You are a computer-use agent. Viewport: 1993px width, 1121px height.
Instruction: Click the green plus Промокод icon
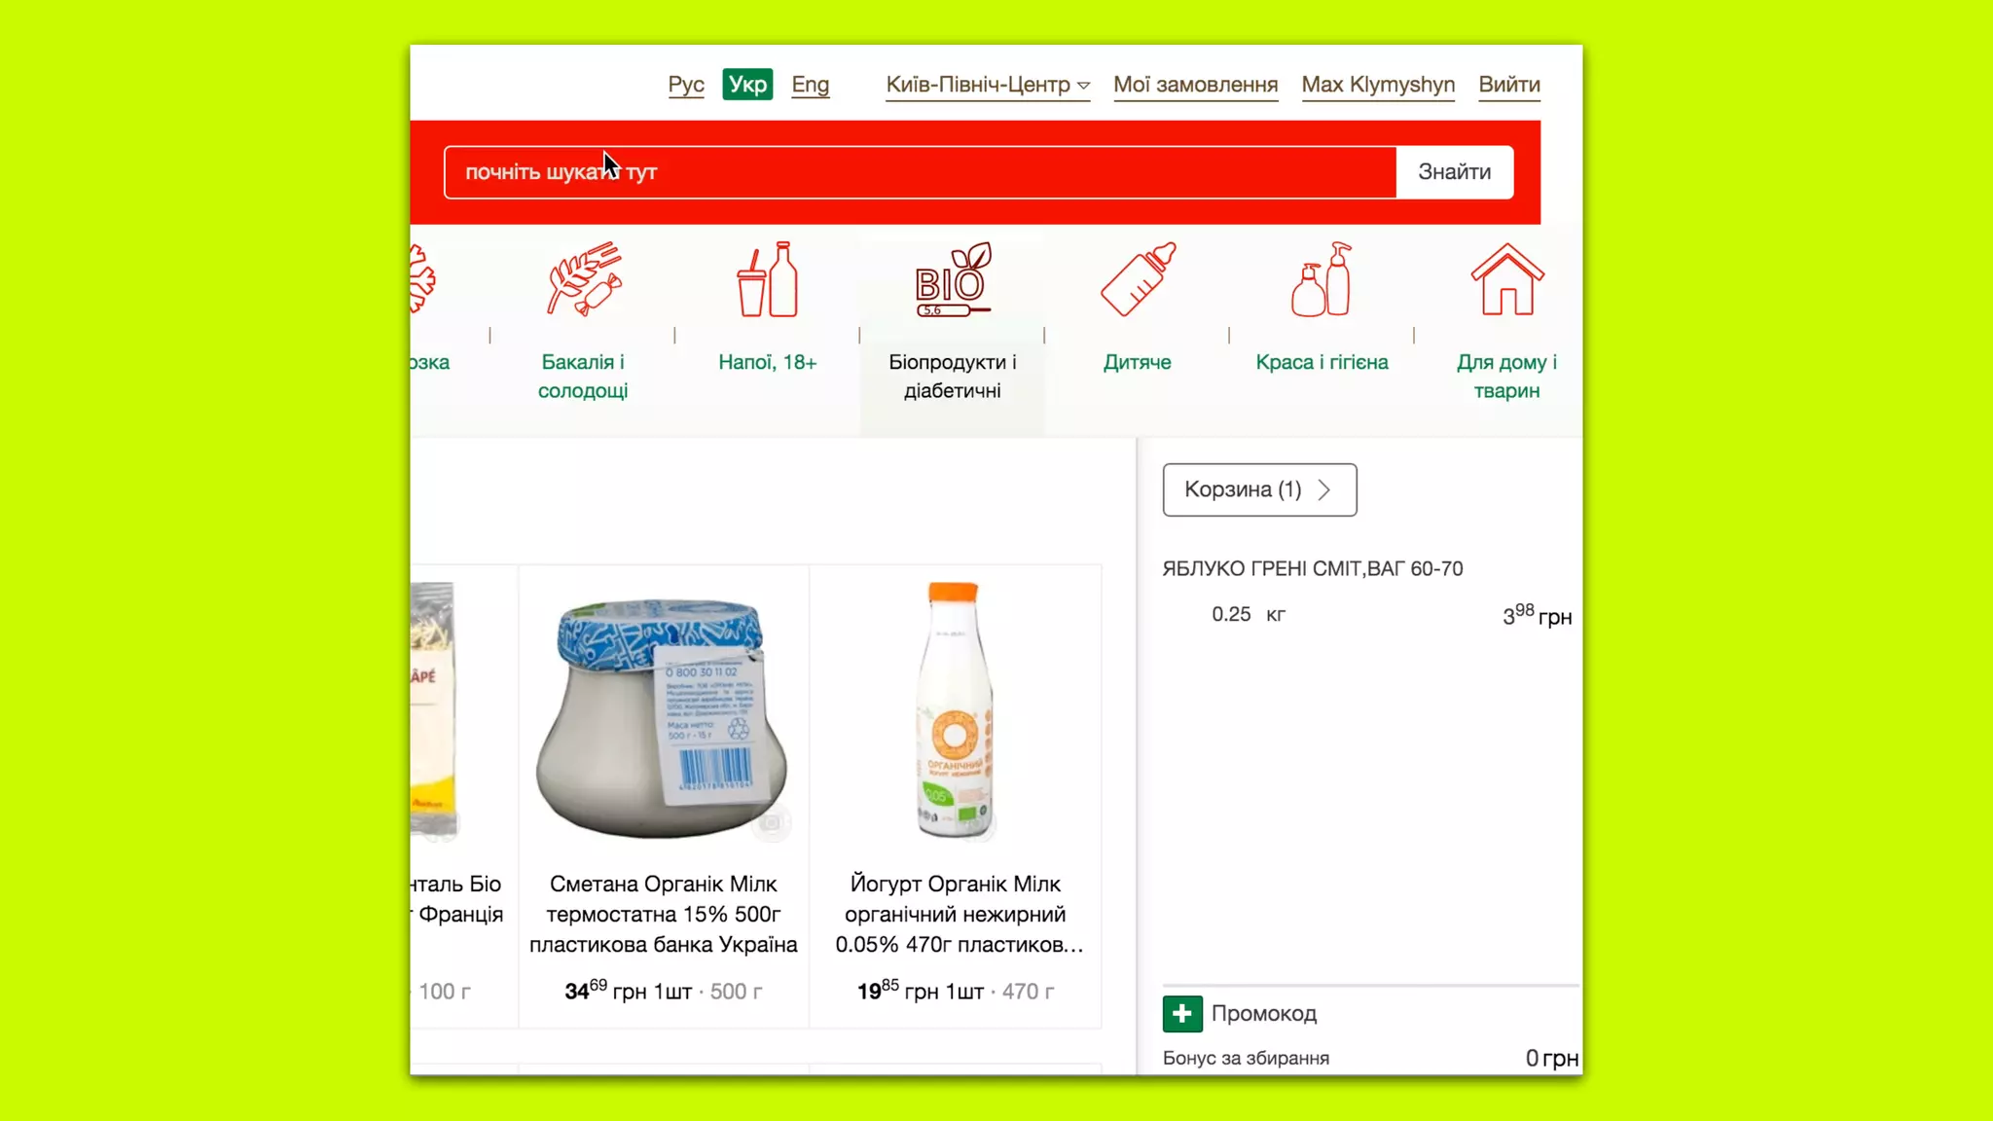click(1182, 1014)
